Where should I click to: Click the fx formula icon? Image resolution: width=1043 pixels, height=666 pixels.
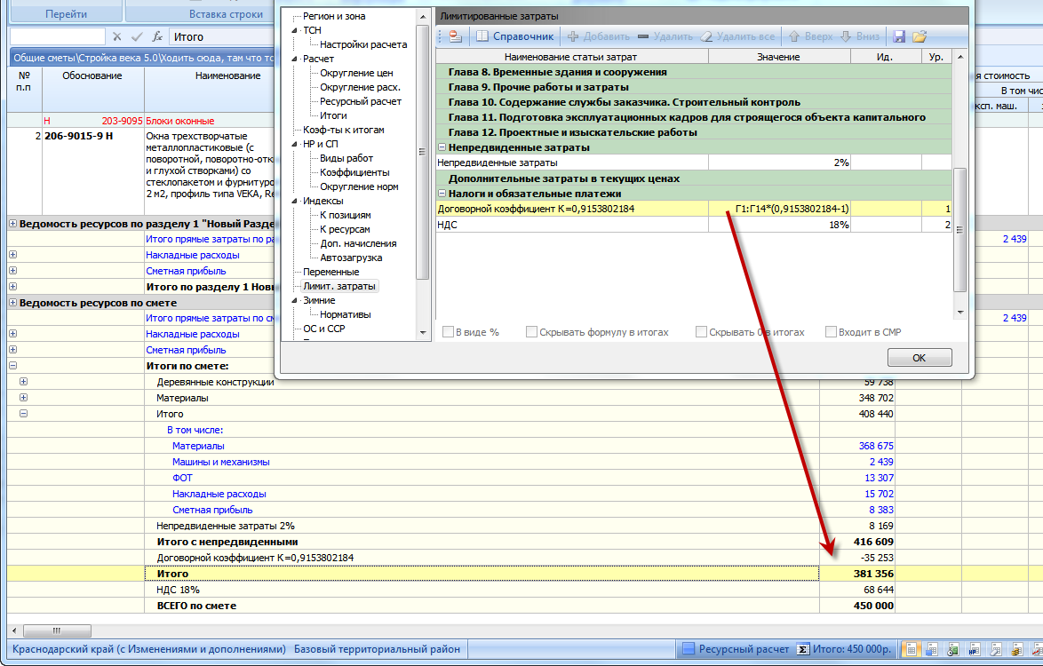[x=157, y=36]
